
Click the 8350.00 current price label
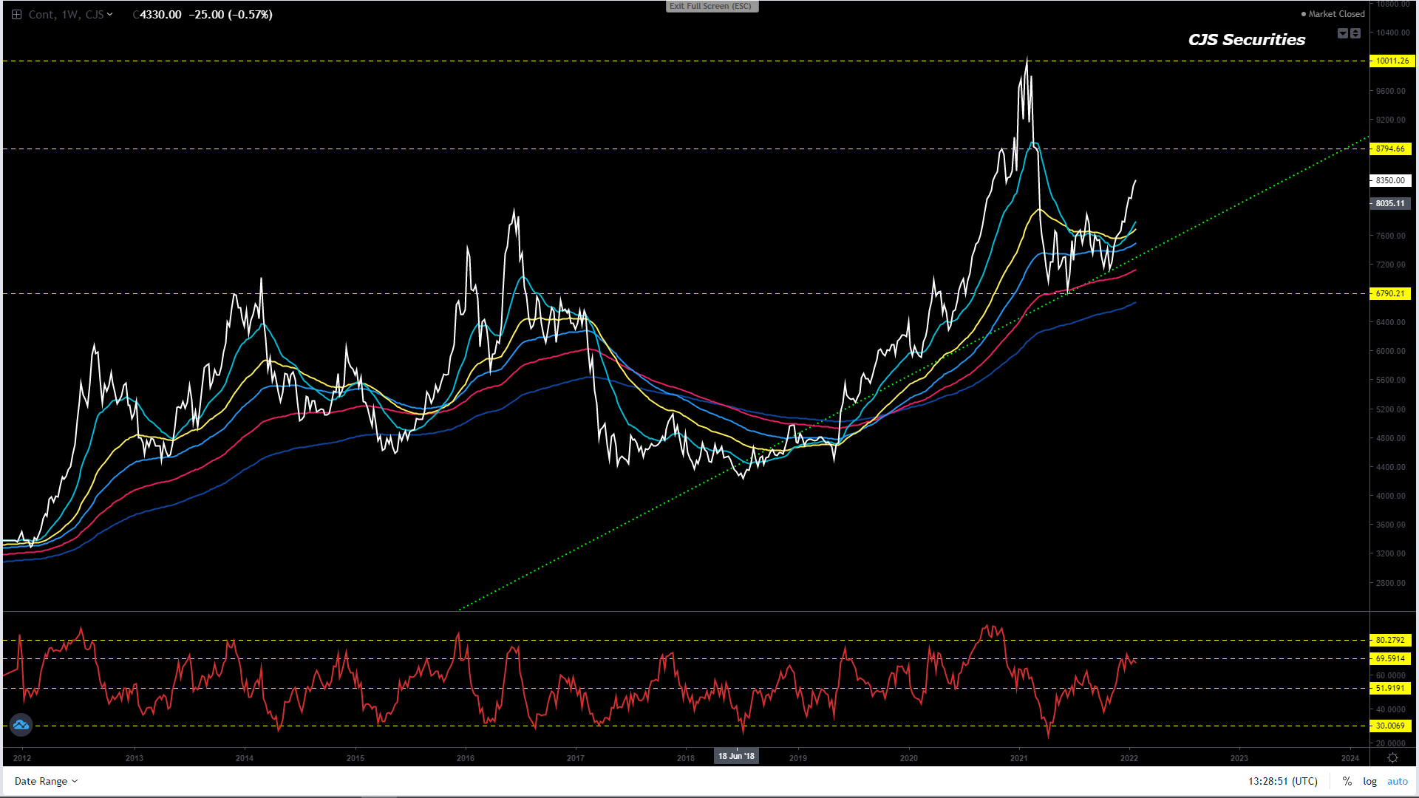tap(1389, 180)
